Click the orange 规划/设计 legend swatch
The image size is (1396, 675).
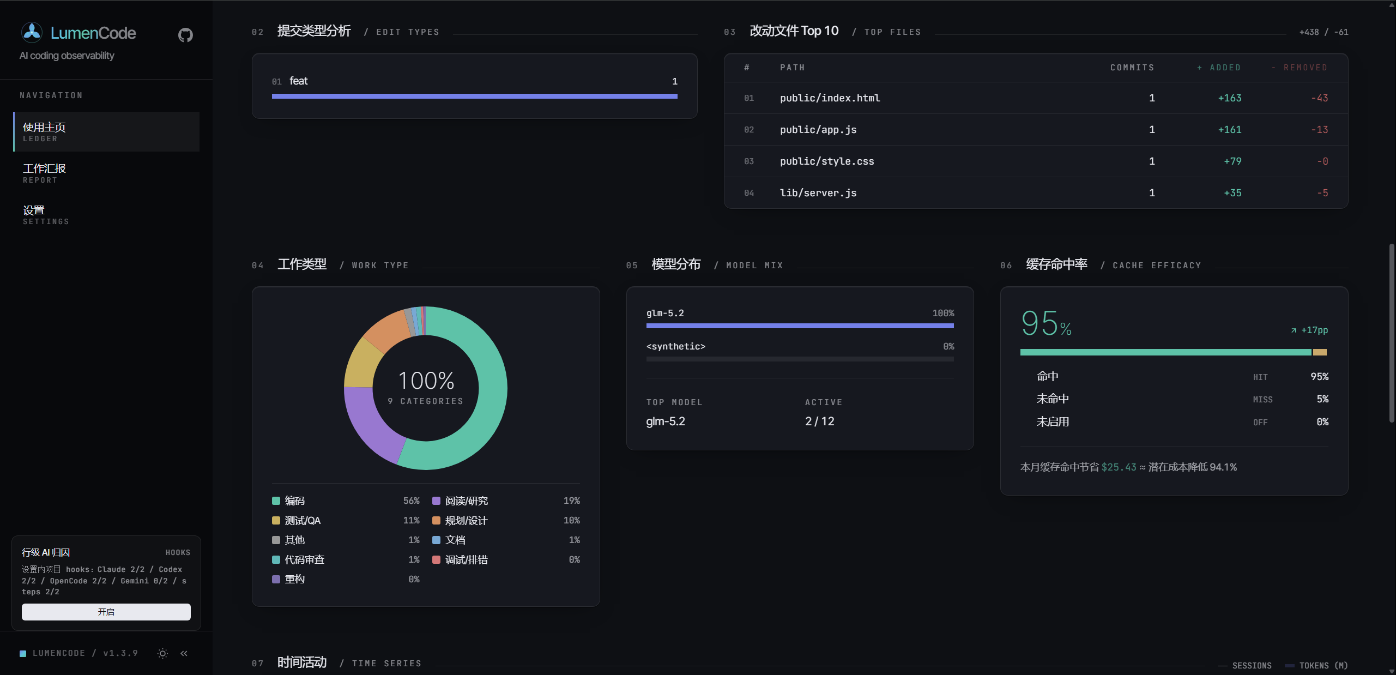pyautogui.click(x=436, y=520)
